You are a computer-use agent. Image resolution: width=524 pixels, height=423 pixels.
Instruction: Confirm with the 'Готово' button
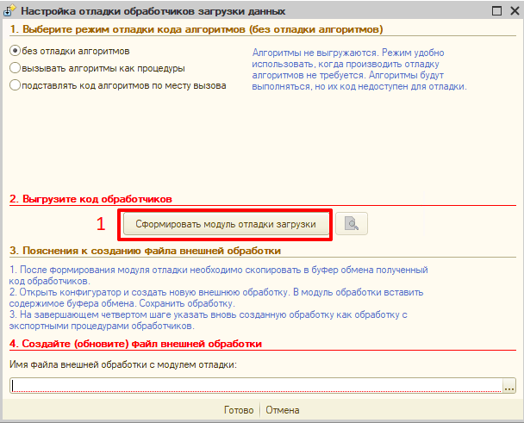click(239, 410)
